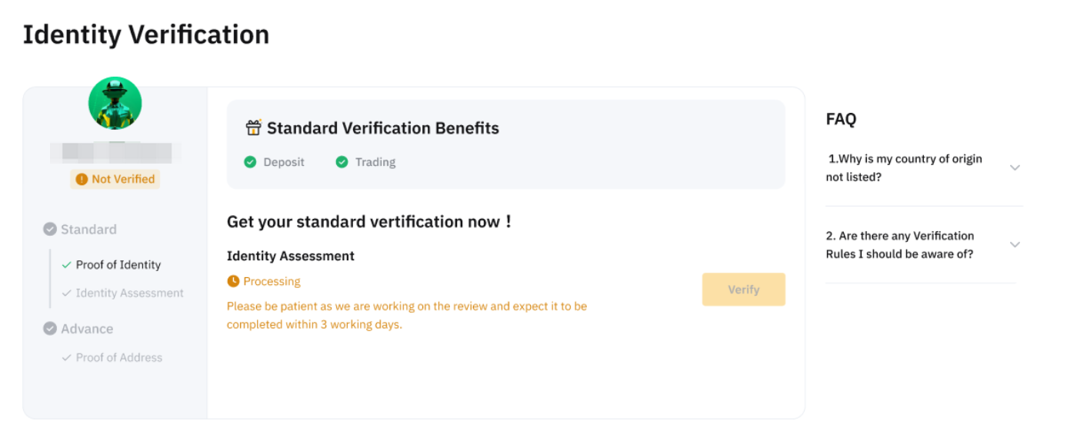Click the green Trading check icon
The height and width of the screenshot is (437, 1077).
click(342, 162)
